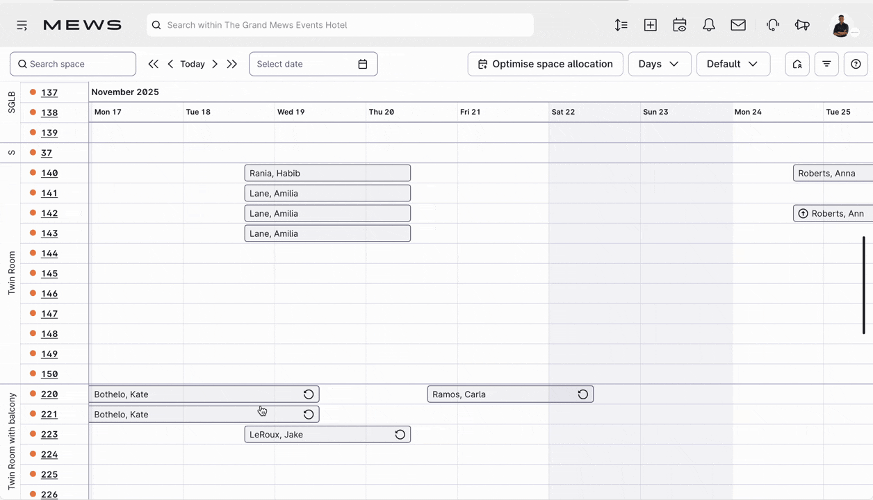The image size is (873, 500).
Task: Jump to Today in timeline
Action: (x=193, y=64)
